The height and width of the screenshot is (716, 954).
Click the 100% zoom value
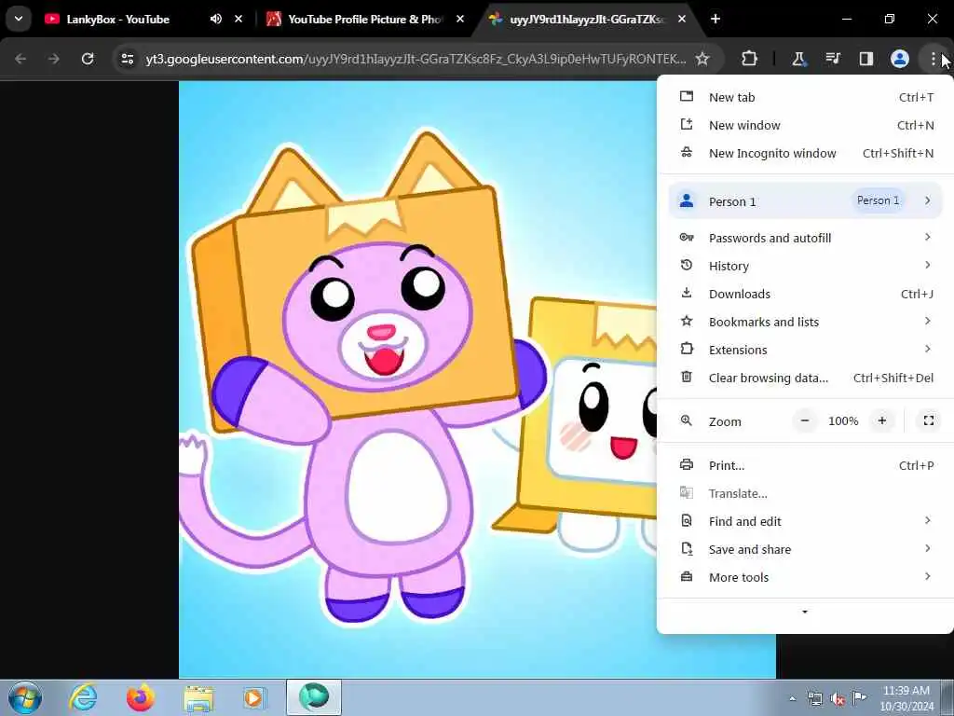pos(843,420)
